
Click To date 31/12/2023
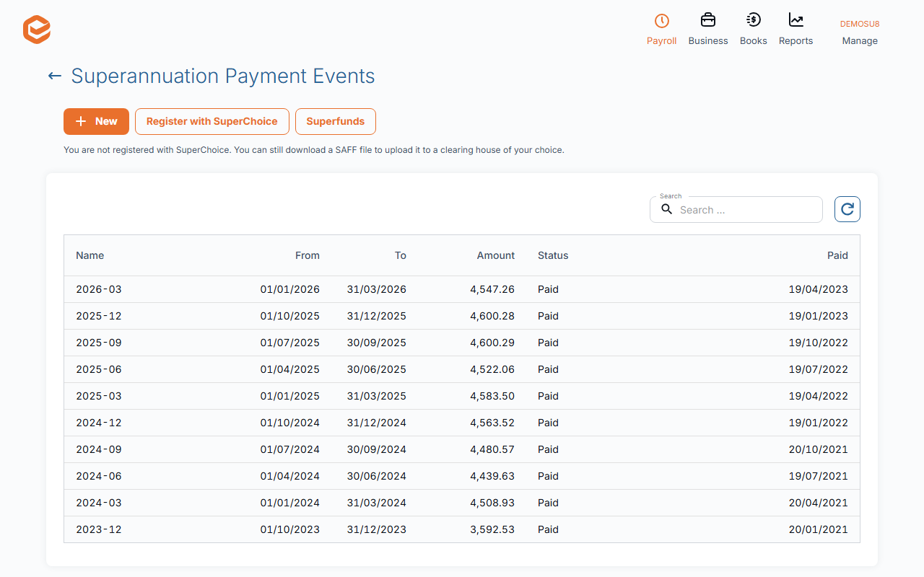377,529
